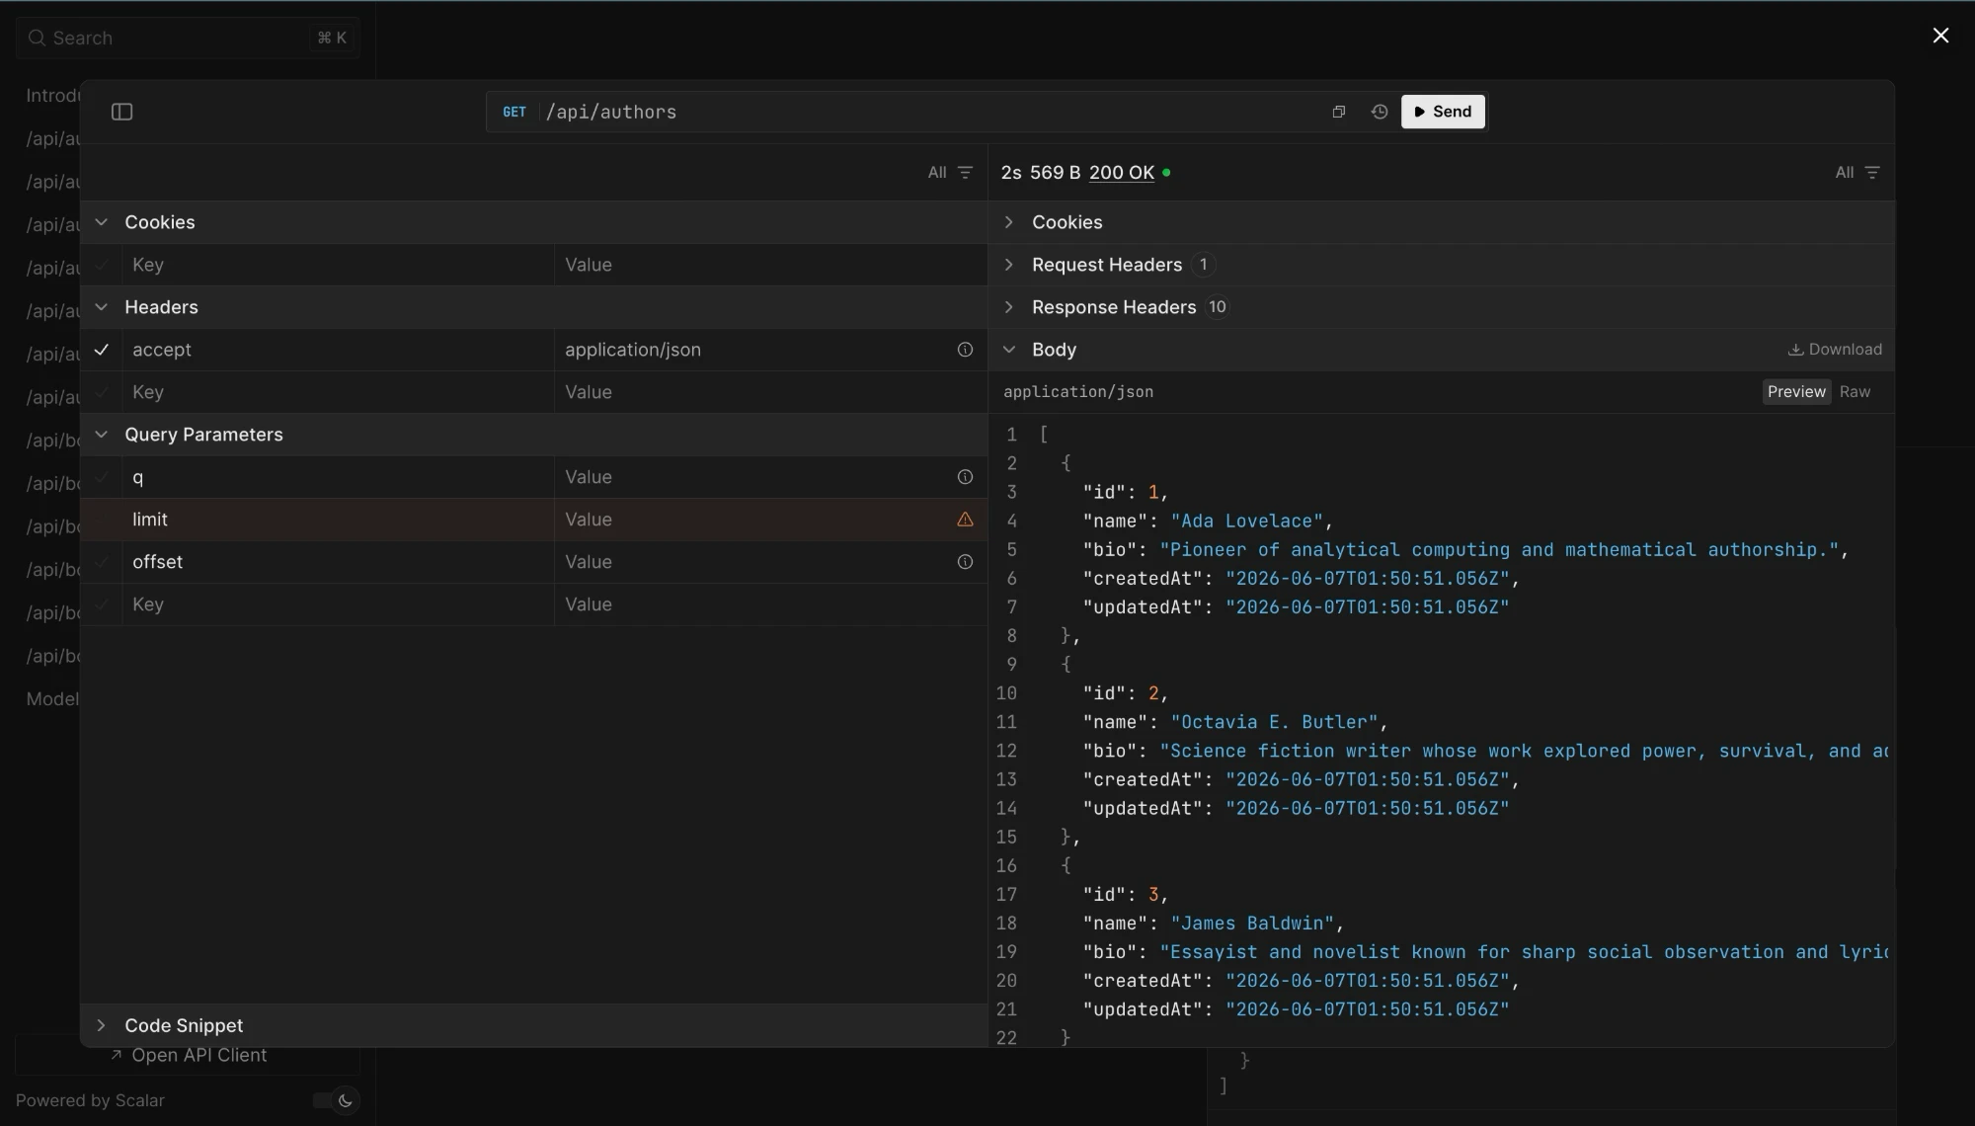Expand the Request Headers section

tap(1008, 265)
